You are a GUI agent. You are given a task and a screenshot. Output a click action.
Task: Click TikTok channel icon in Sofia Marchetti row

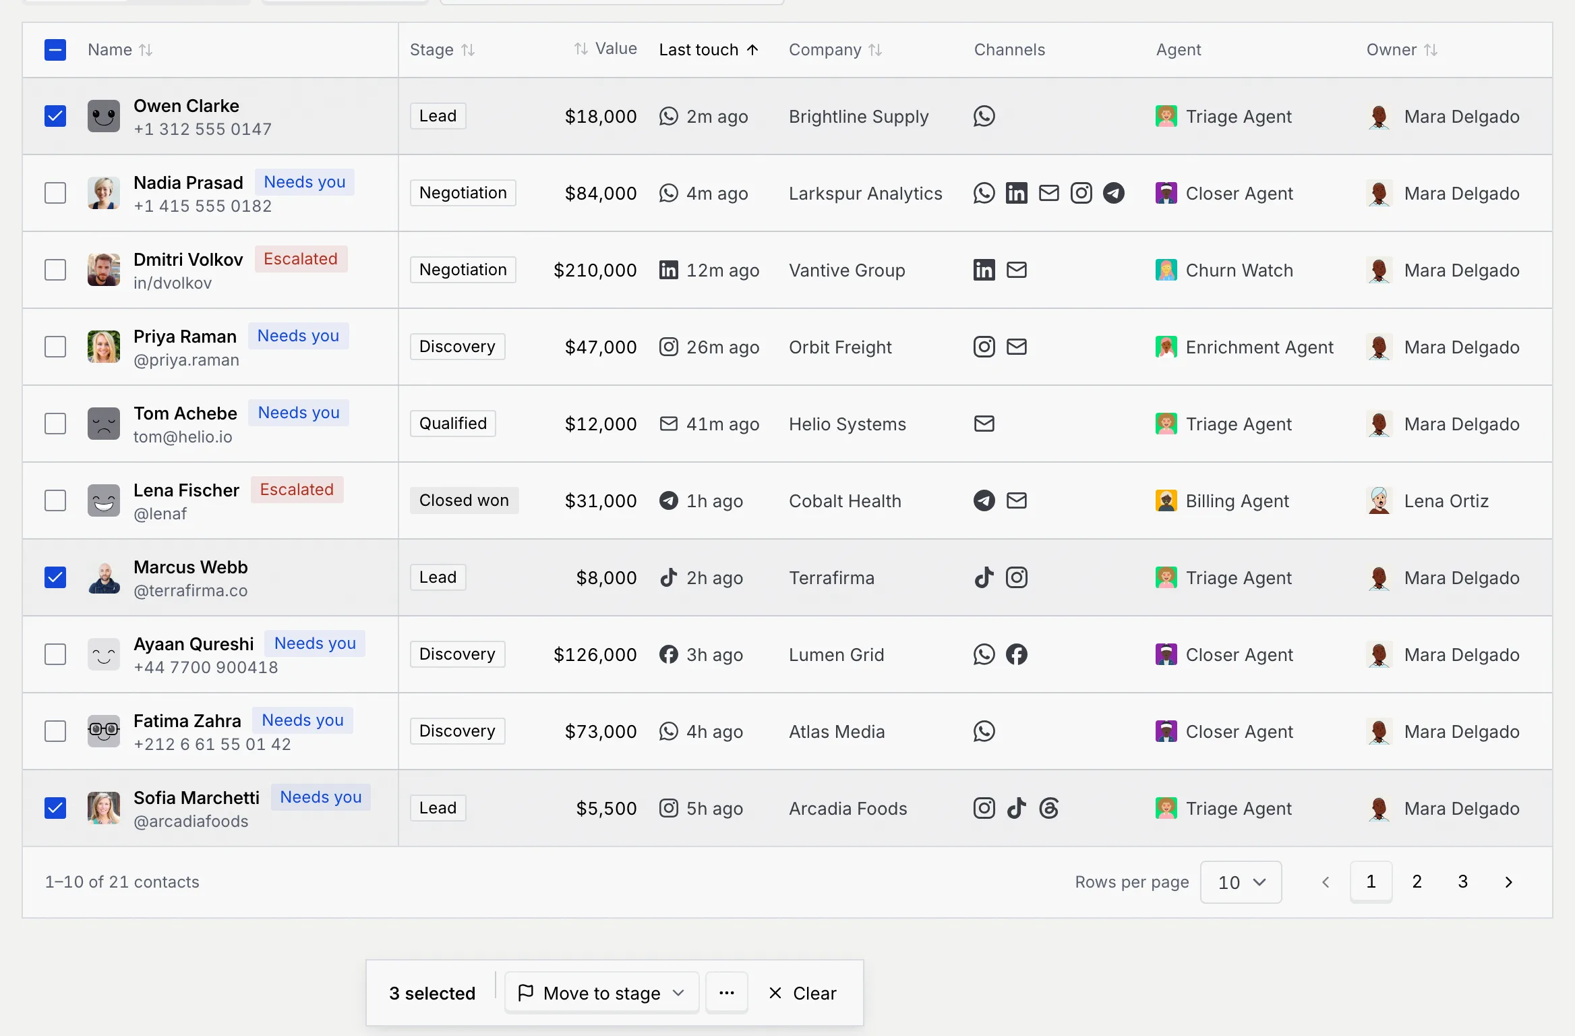1016,808
